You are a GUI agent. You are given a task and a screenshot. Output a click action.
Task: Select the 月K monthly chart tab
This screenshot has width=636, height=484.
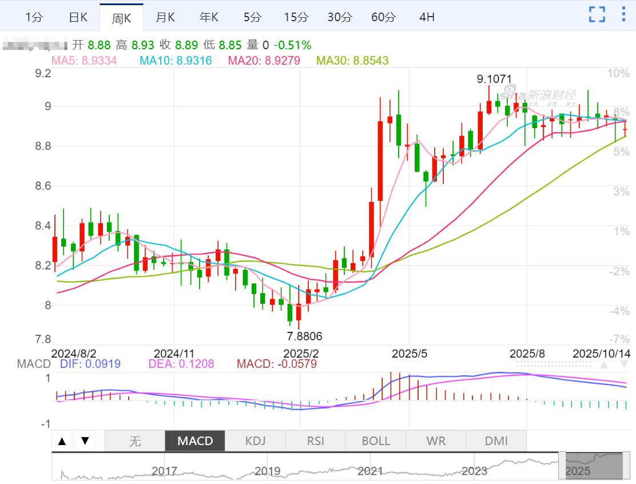(x=165, y=17)
